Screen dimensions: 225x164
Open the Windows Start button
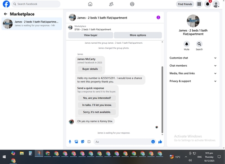(4, 157)
